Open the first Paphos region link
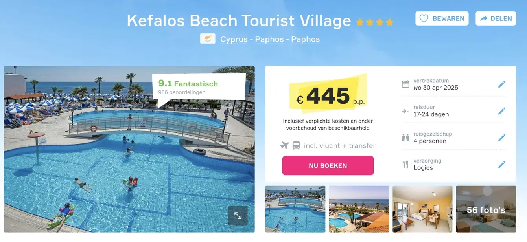The width and height of the screenshot is (527, 242). click(269, 39)
